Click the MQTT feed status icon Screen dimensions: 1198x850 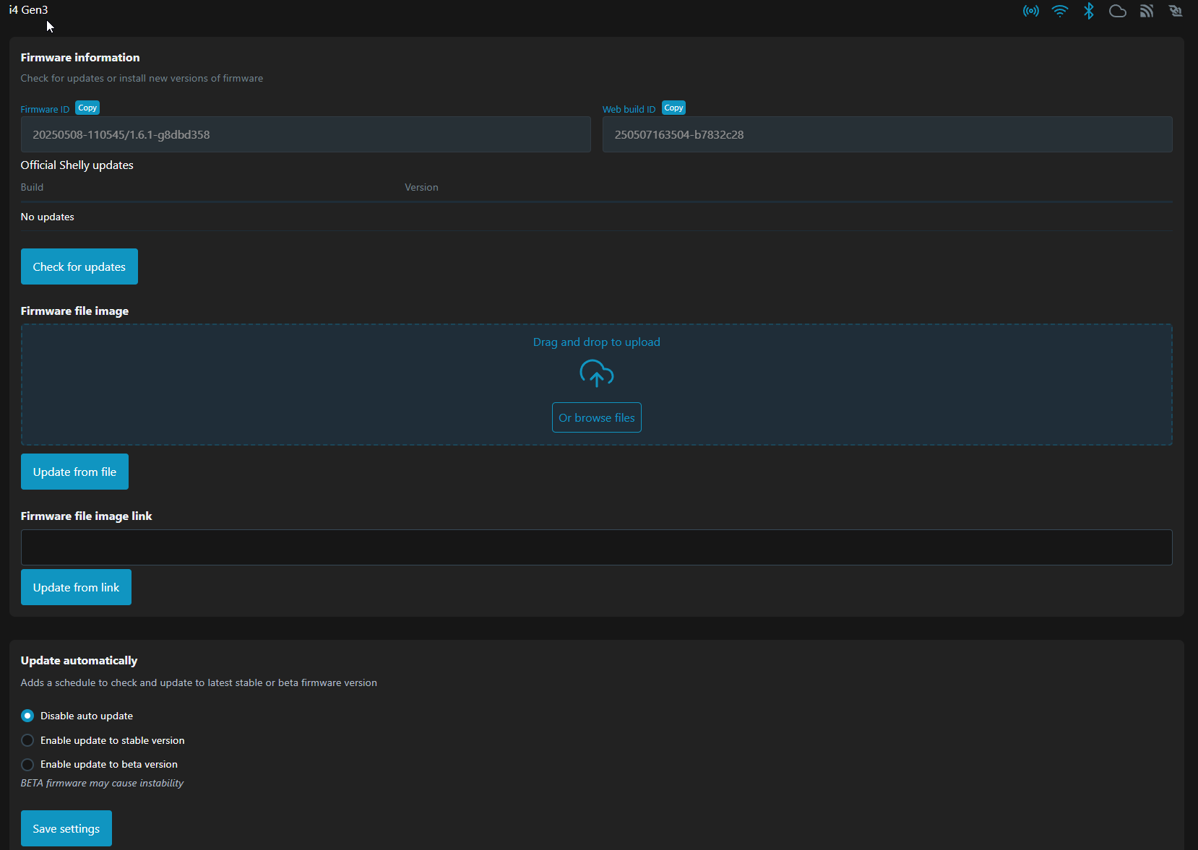tap(1146, 11)
